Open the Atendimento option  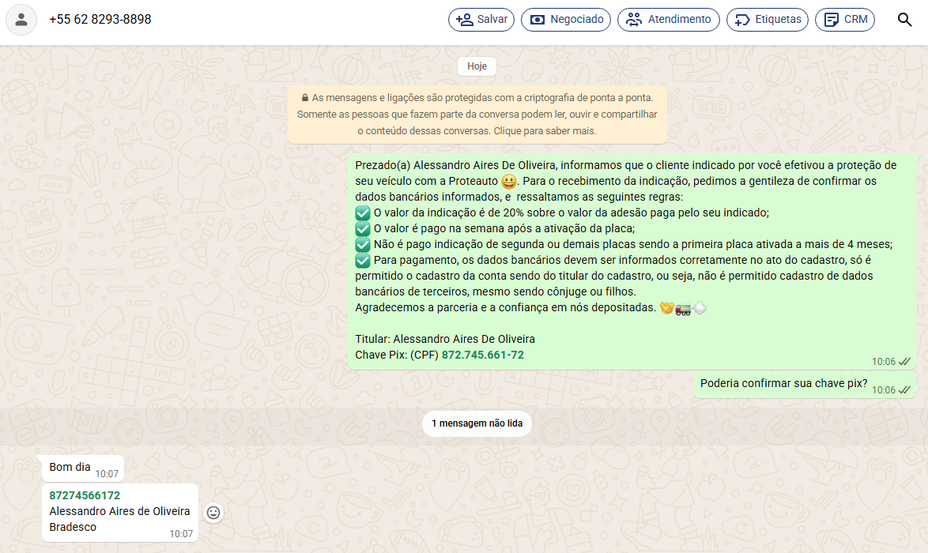pos(669,20)
